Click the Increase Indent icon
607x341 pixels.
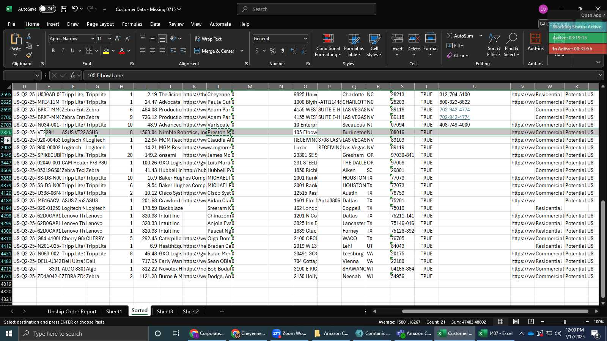[x=183, y=51]
